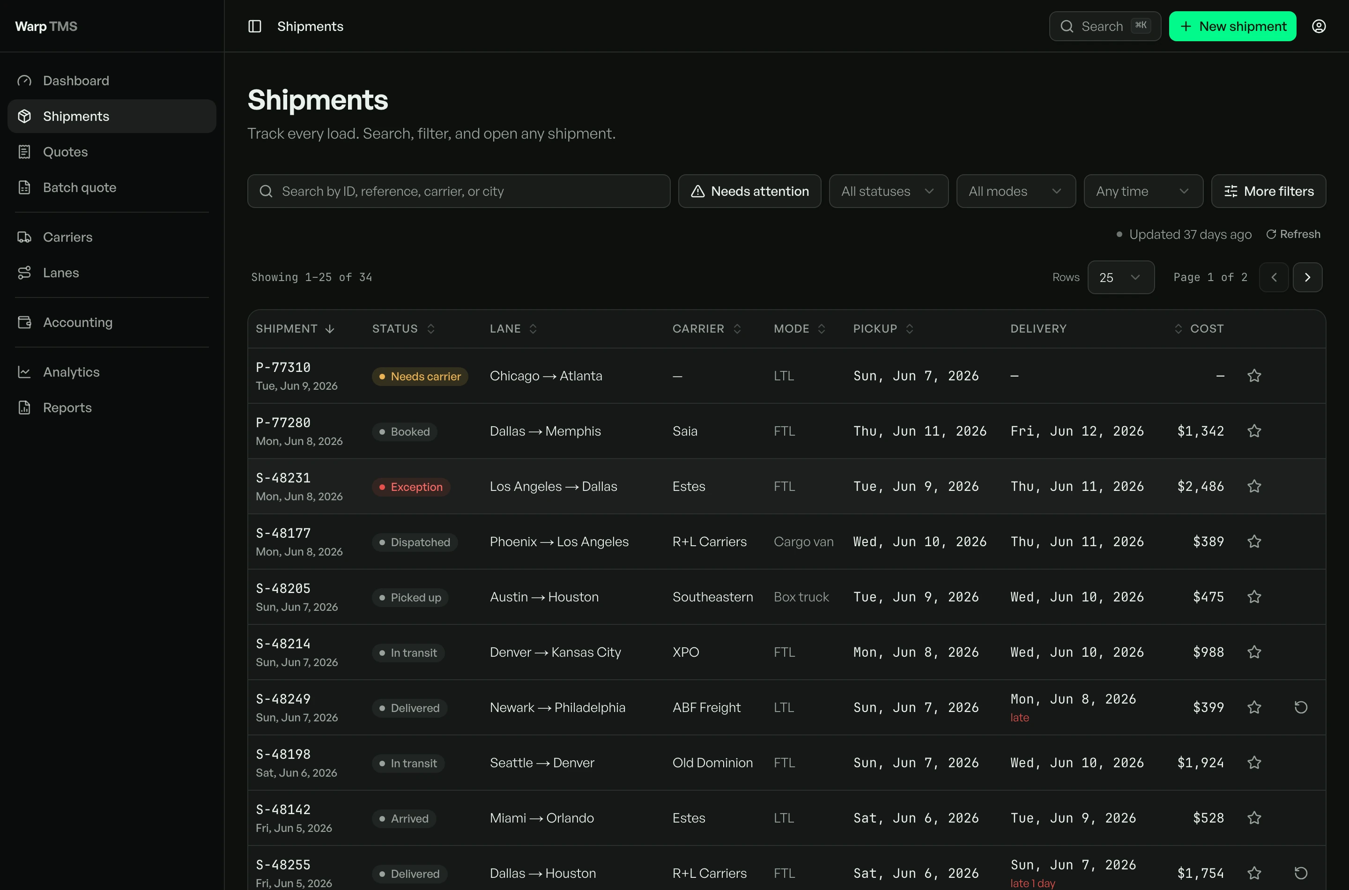This screenshot has height=890, width=1349.
Task: Click the Warp TMS logo
Action: [46, 26]
